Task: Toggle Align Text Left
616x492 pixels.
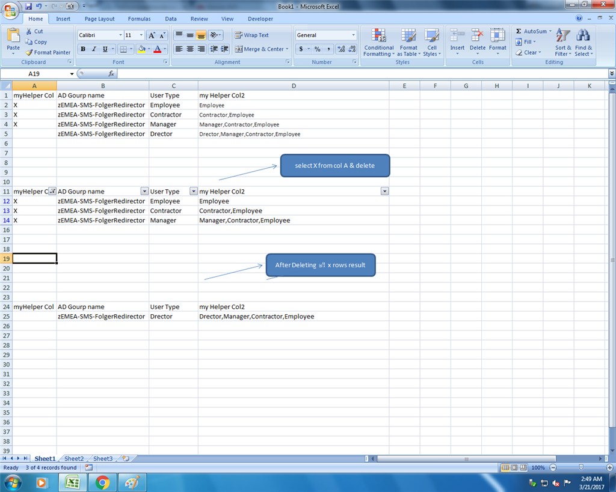Action: (x=179, y=49)
